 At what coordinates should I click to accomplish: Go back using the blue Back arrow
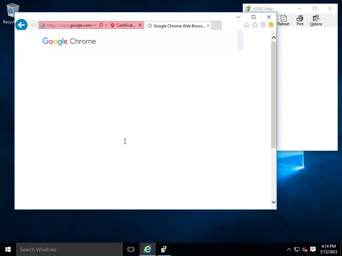coord(21,25)
